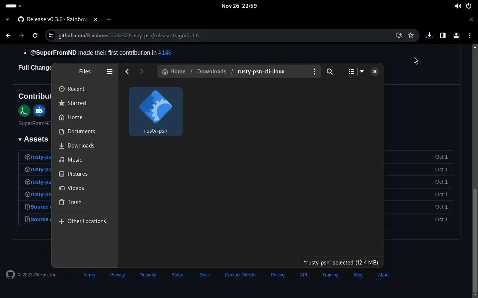Open browser profile menu
478x298 pixels.
click(x=456, y=35)
